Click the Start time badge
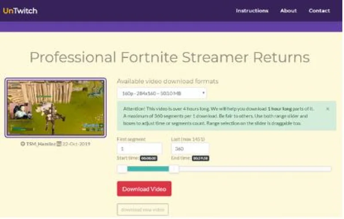The height and width of the screenshot is (219, 344). 148,158
